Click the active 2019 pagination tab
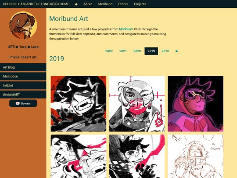The height and width of the screenshot is (178, 237). (x=151, y=51)
